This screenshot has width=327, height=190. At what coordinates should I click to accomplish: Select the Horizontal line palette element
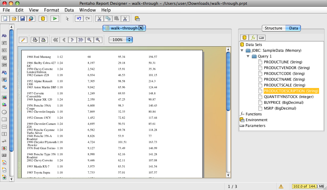pyautogui.click(x=4, y=127)
